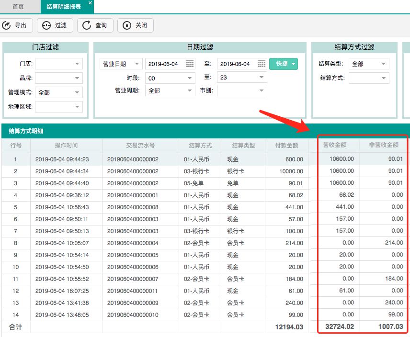Open the 市别 dropdown
410x337 pixels.
pos(242,90)
